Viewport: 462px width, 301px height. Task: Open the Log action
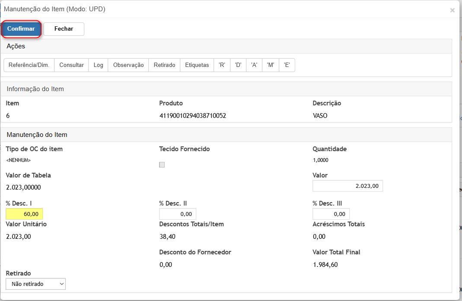(x=98, y=65)
